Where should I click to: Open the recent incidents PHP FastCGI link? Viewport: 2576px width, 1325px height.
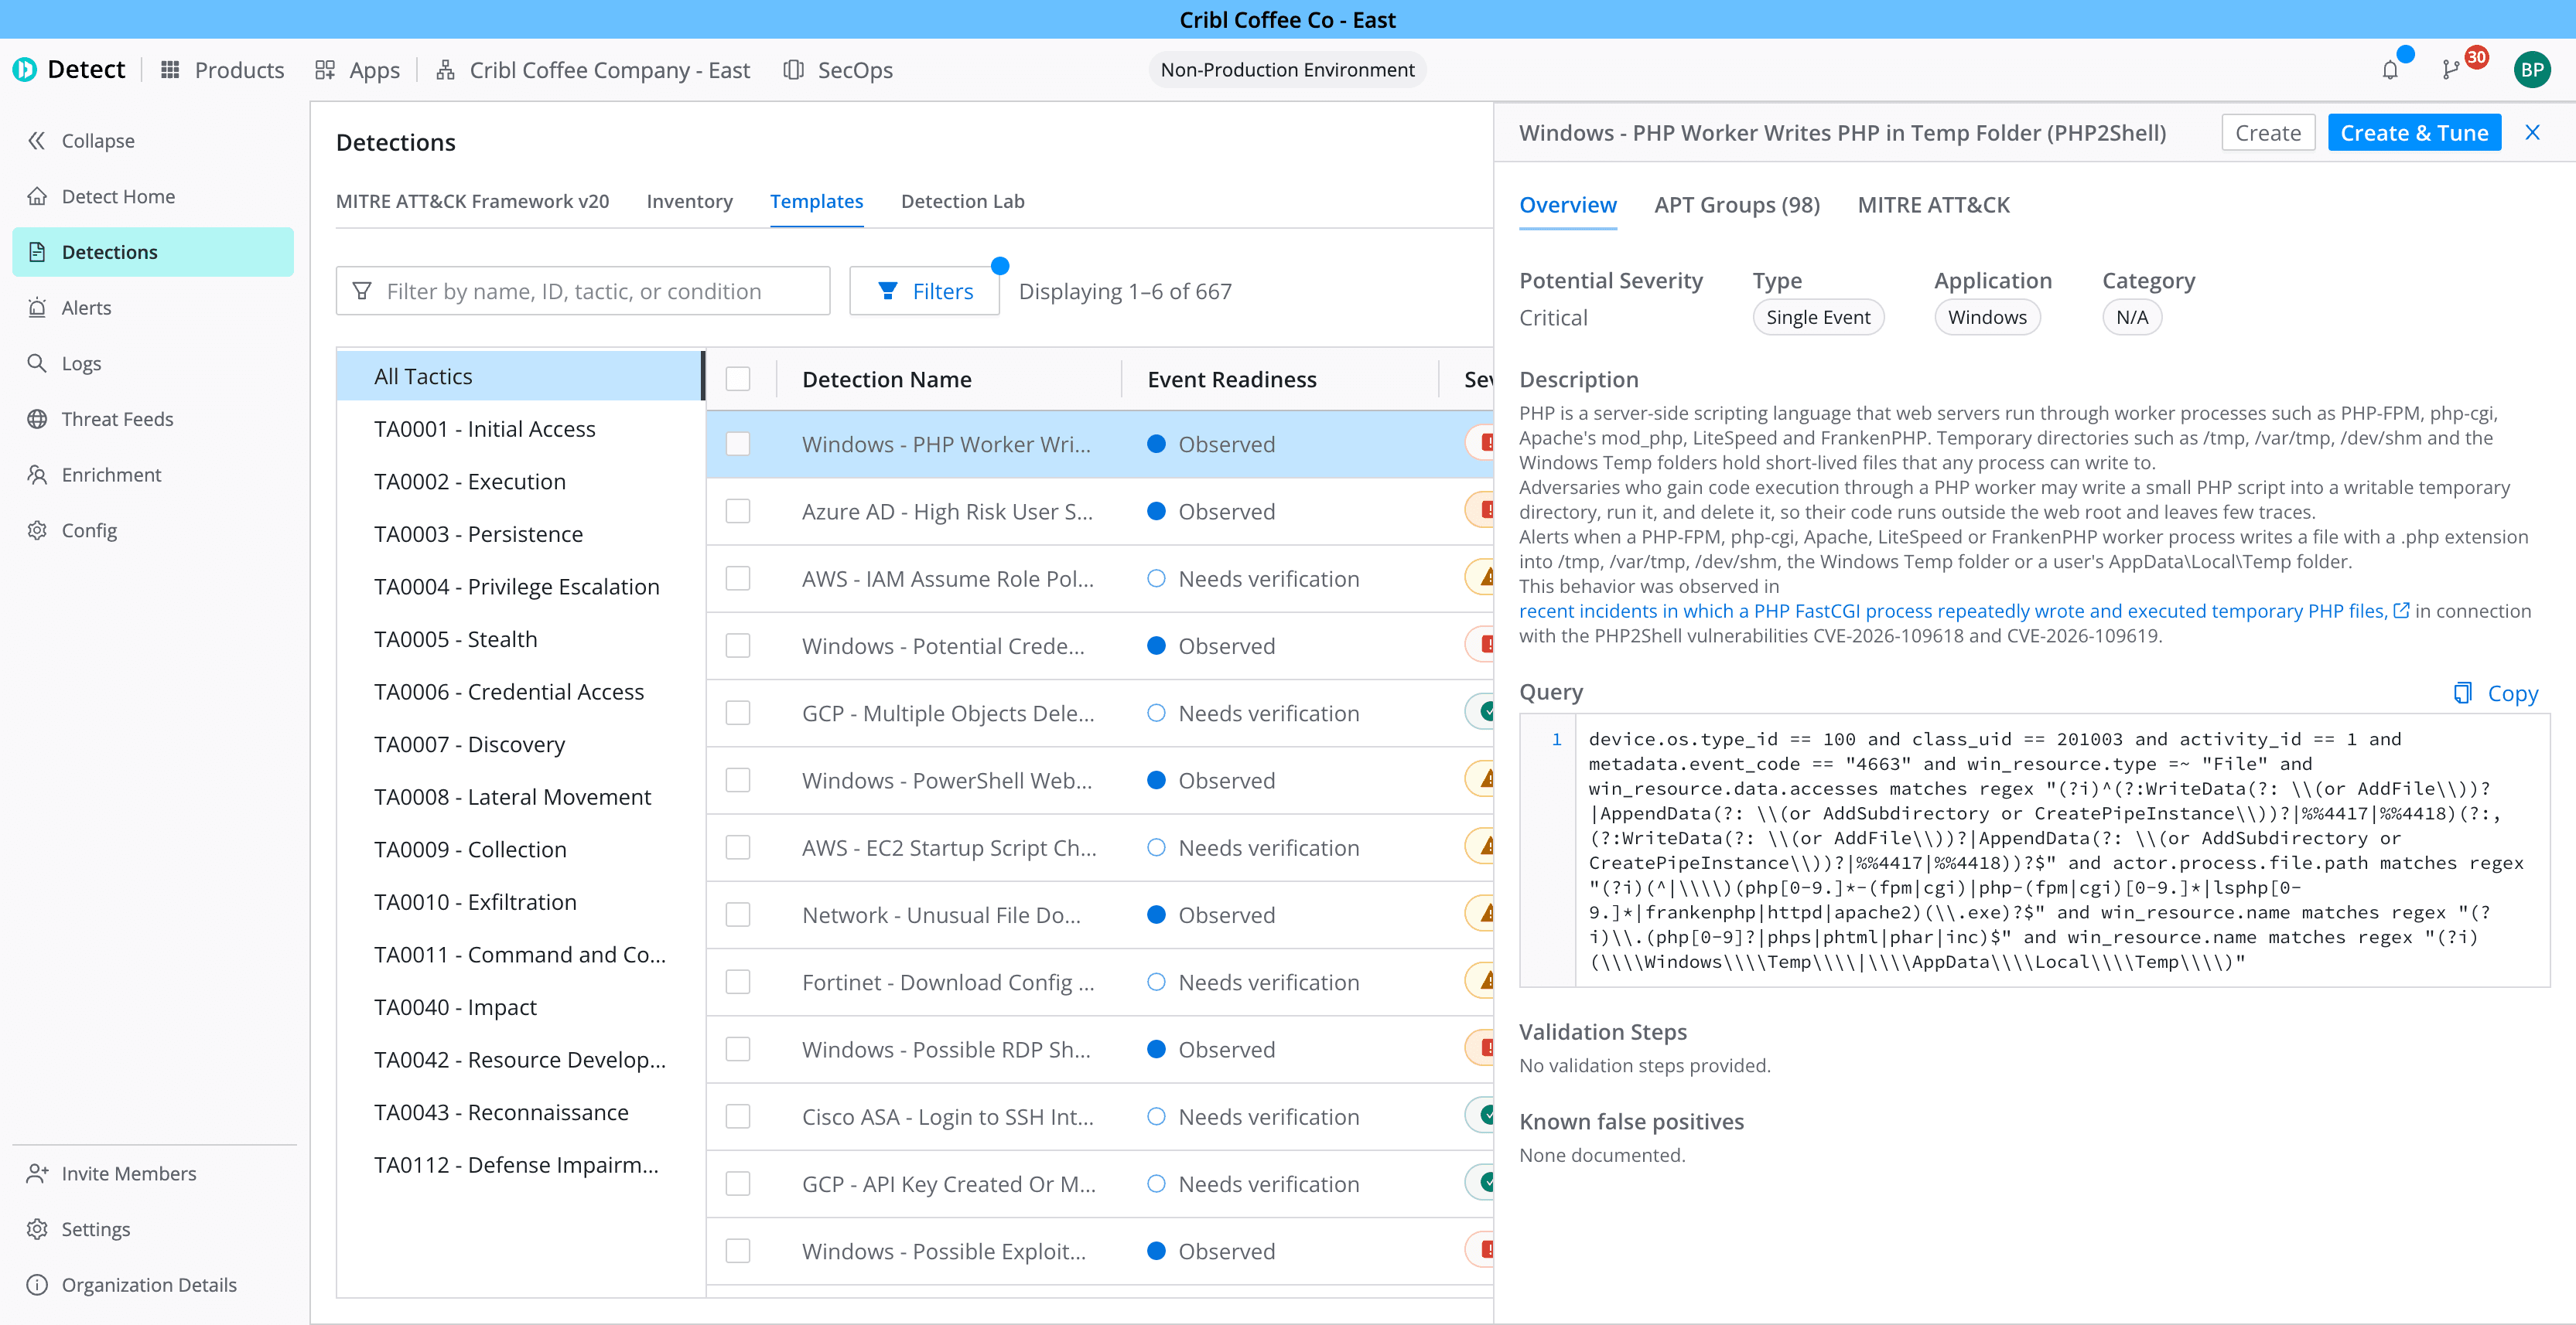(1964, 611)
